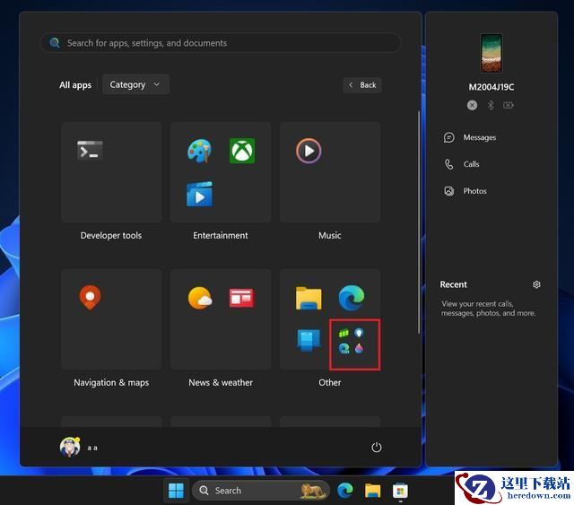Open the Category view dropdown

pyautogui.click(x=135, y=84)
